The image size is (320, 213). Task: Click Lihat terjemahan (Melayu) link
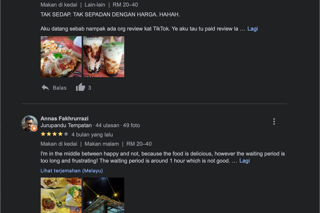(x=72, y=171)
